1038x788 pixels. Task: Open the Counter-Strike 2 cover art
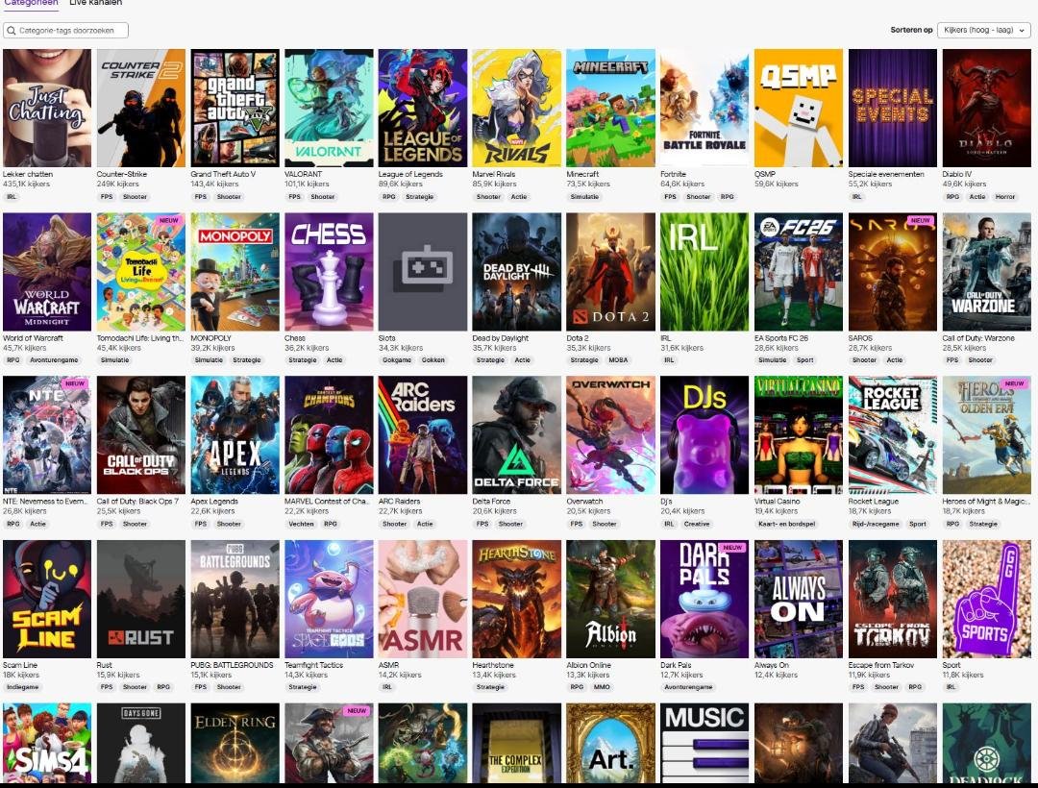141,108
